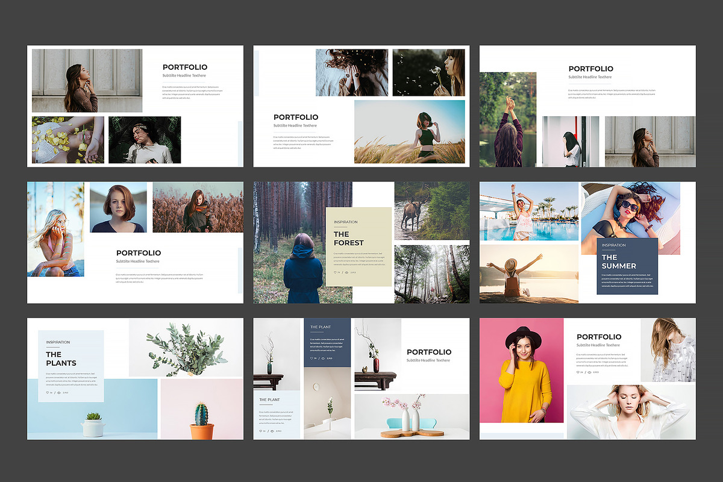The width and height of the screenshot is (723, 482).
Task: Click the "THE PLANTS" heading
Action: (x=61, y=359)
